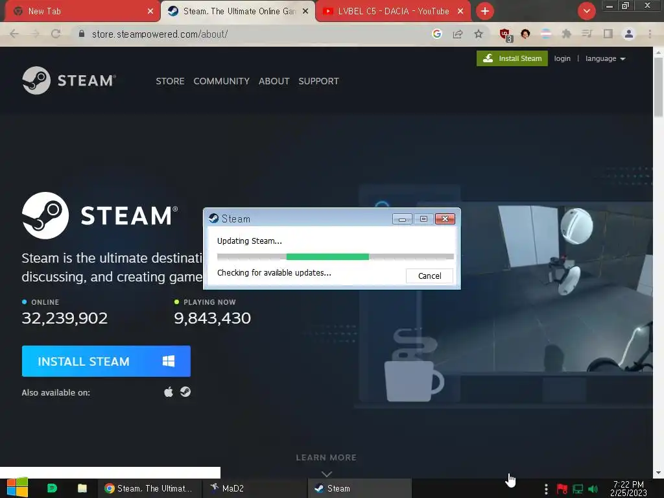
Task: Open the uBlock shield extension icon
Action: (x=505, y=34)
